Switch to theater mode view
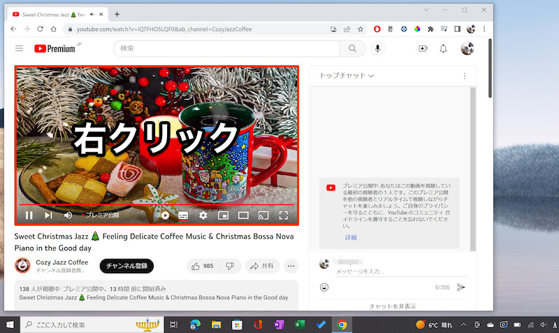The height and width of the screenshot is (333, 559). [x=243, y=215]
